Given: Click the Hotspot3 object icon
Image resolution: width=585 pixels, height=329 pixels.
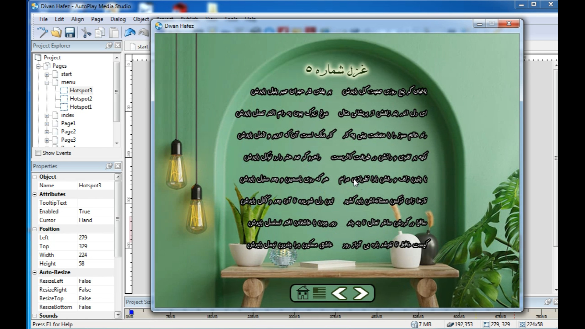Looking at the screenshot, I should [64, 90].
